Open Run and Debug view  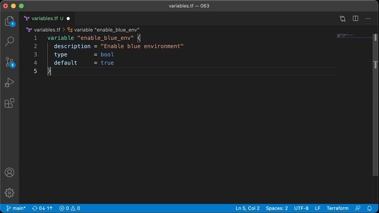[9, 83]
